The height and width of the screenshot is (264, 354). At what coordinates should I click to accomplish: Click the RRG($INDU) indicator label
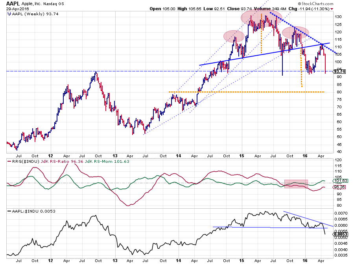(x=26, y=161)
